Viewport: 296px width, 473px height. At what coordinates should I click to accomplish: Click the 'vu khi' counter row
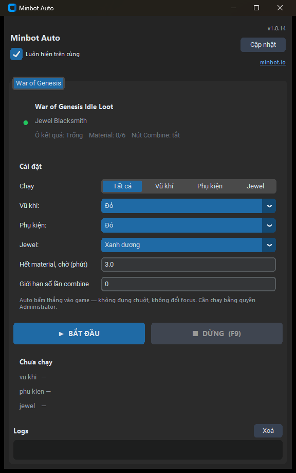(33, 377)
